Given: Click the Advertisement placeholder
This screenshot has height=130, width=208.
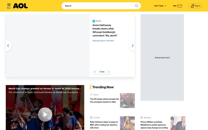Looking at the screenshot, I should (x=162, y=57).
